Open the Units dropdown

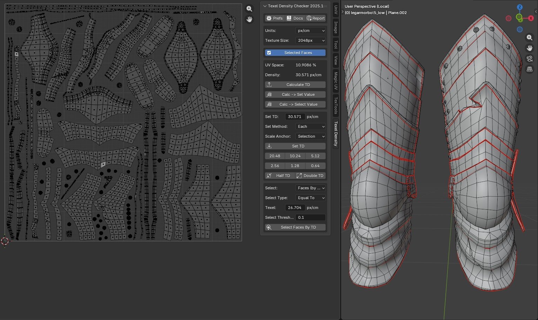pos(311,31)
